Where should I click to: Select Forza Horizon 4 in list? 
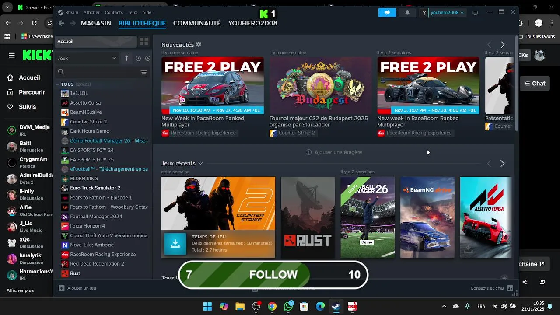pyautogui.click(x=87, y=226)
